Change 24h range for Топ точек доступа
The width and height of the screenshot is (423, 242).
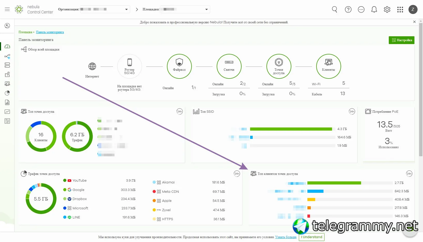tap(180, 112)
